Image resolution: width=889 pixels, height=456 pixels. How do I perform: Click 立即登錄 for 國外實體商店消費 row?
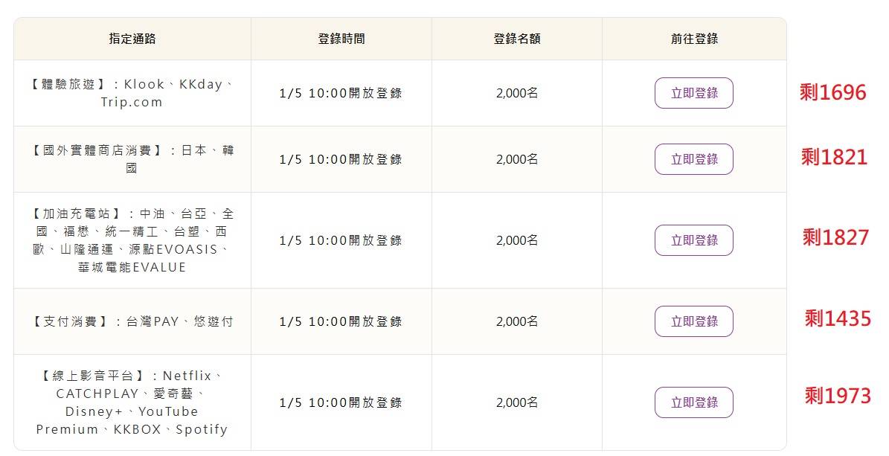tap(693, 159)
